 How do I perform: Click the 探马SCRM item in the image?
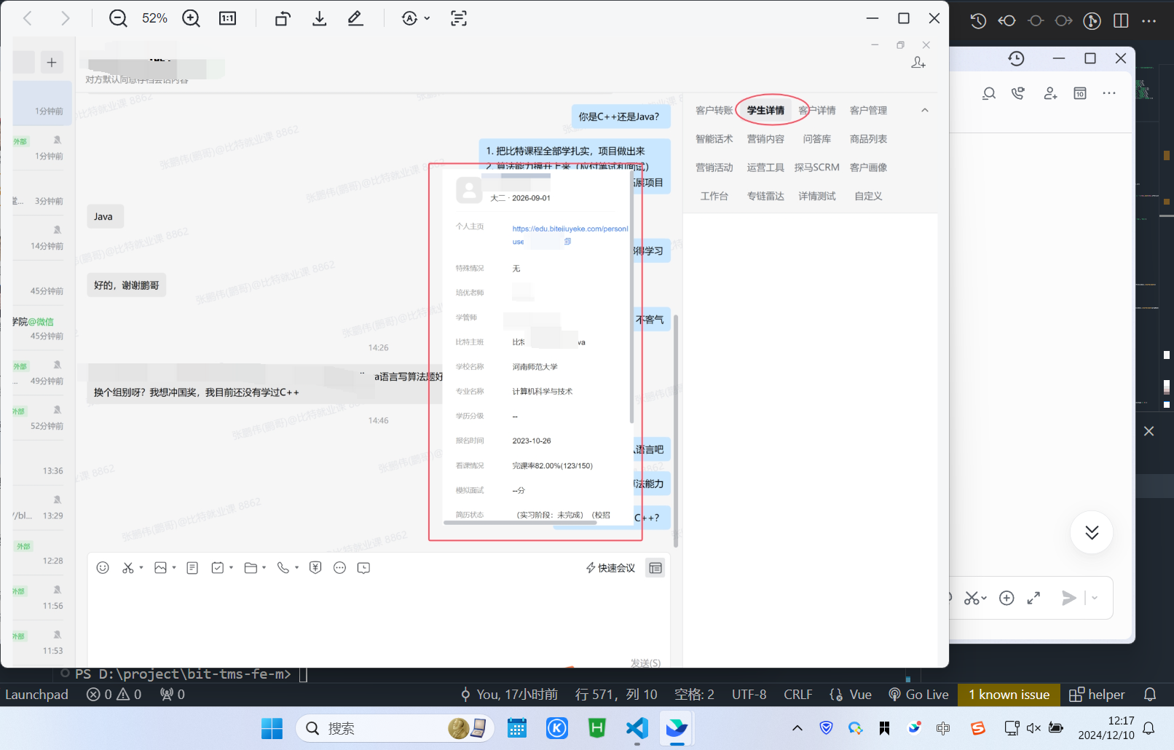click(816, 167)
